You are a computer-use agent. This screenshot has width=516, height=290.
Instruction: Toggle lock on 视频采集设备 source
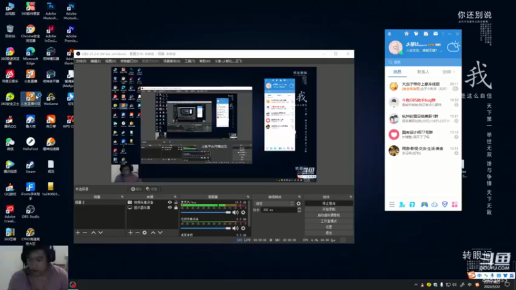pyautogui.click(x=175, y=202)
